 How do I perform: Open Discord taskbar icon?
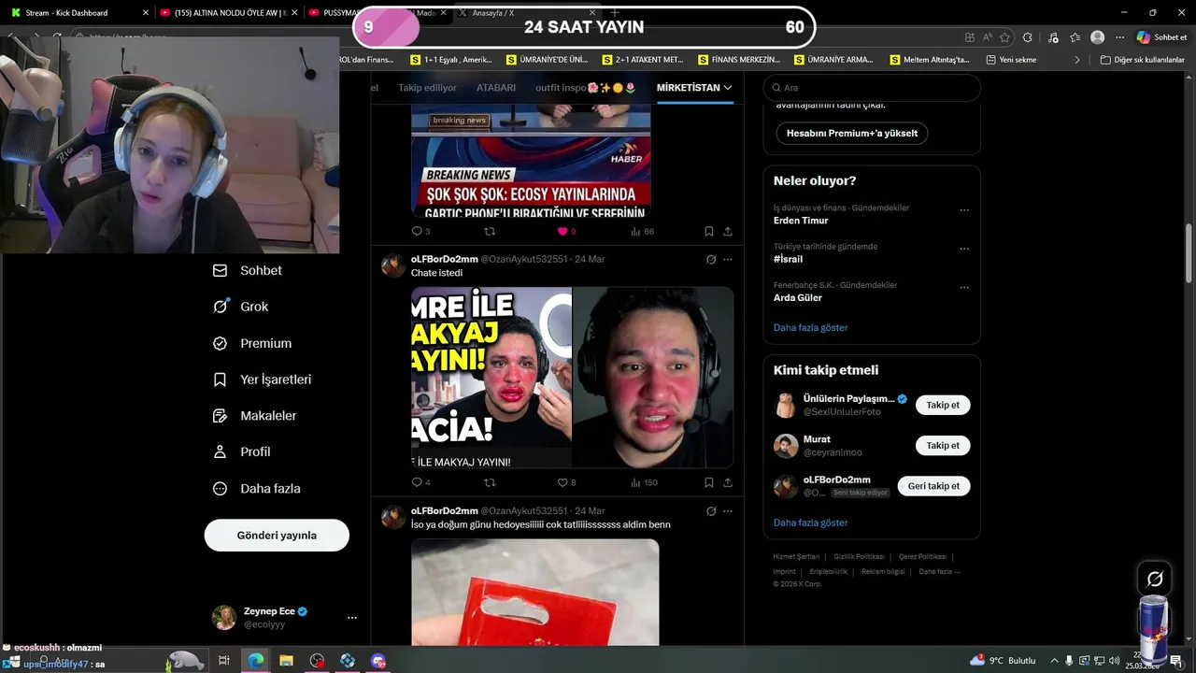(378, 661)
